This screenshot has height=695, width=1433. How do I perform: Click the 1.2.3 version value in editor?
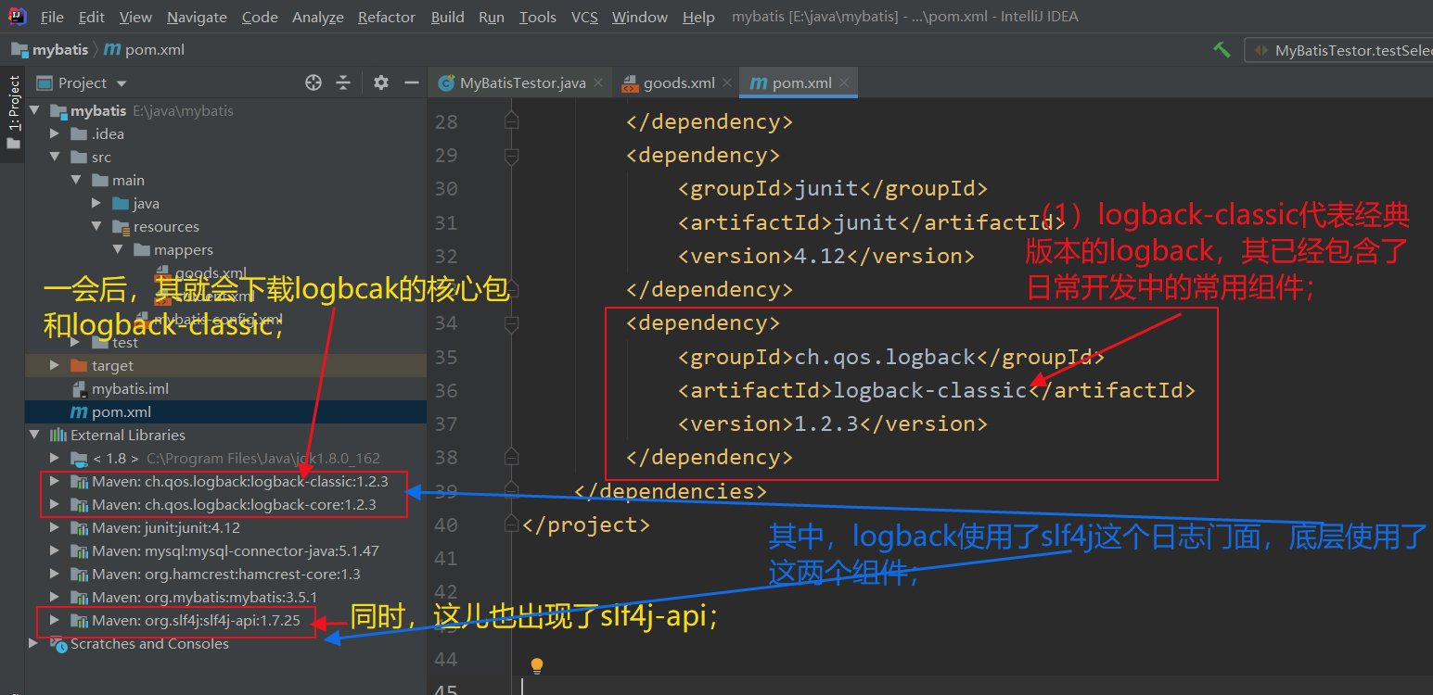coord(826,423)
